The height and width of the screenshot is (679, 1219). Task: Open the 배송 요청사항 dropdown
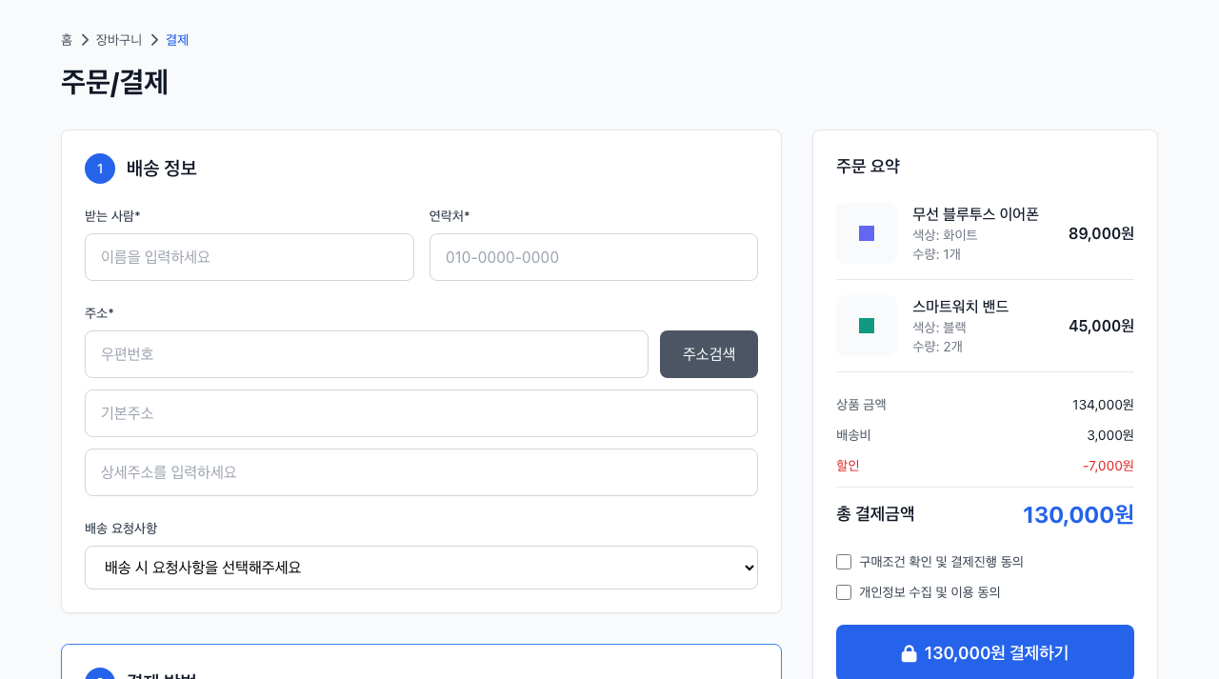pyautogui.click(x=421, y=568)
